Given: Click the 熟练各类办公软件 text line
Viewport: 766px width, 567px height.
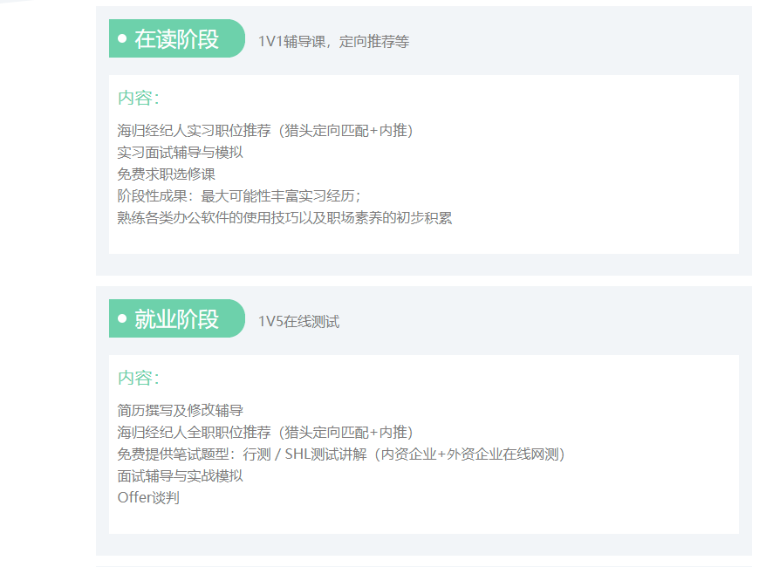Looking at the screenshot, I should pos(284,218).
